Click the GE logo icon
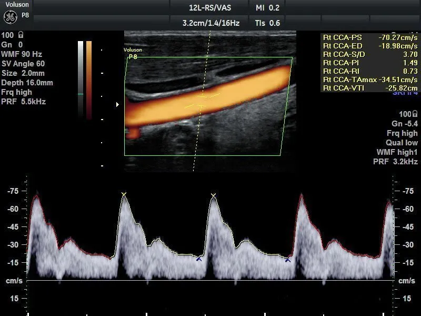This screenshot has height=316, width=421. tap(11, 17)
